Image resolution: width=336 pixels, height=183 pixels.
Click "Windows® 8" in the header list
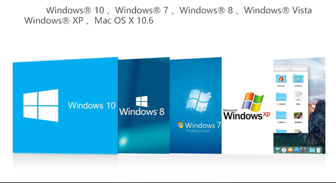pyautogui.click(x=206, y=10)
